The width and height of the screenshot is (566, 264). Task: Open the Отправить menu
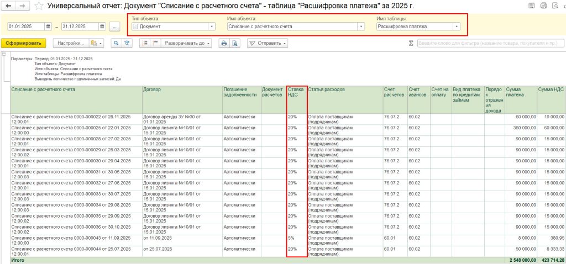(268, 43)
